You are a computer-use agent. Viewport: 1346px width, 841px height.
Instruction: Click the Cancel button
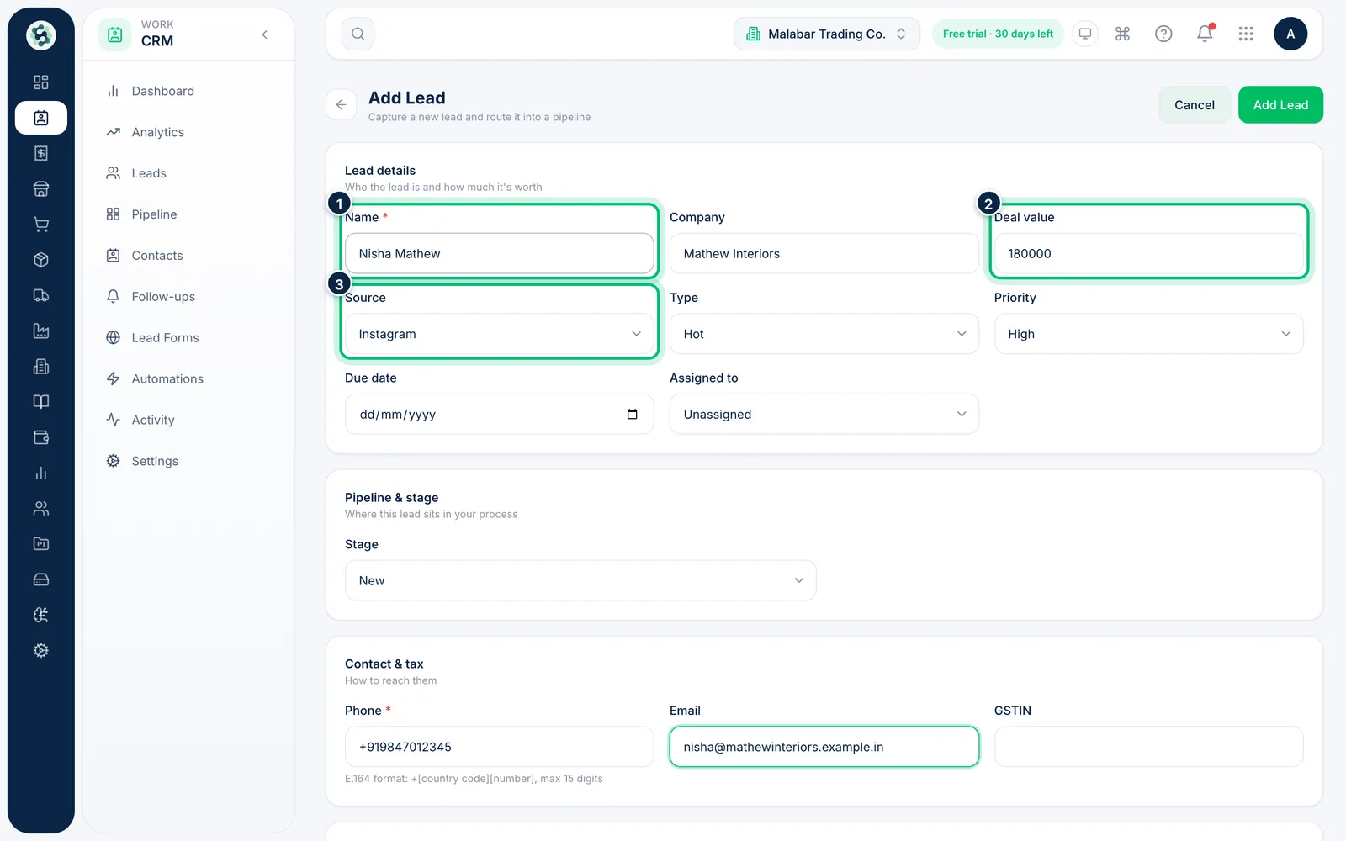pyautogui.click(x=1195, y=105)
